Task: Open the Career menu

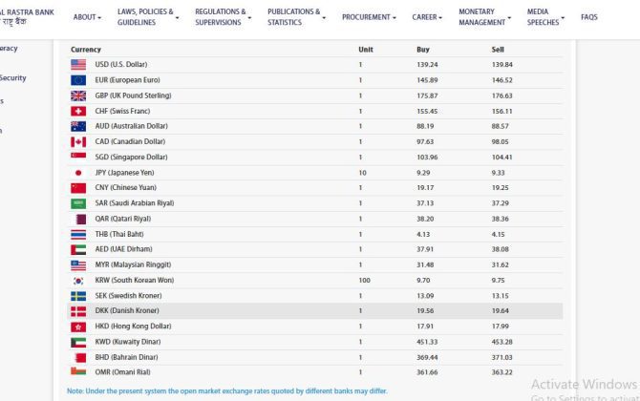Action: pos(428,17)
